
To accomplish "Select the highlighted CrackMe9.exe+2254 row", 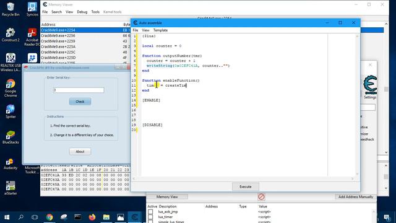I will tap(85, 30).
